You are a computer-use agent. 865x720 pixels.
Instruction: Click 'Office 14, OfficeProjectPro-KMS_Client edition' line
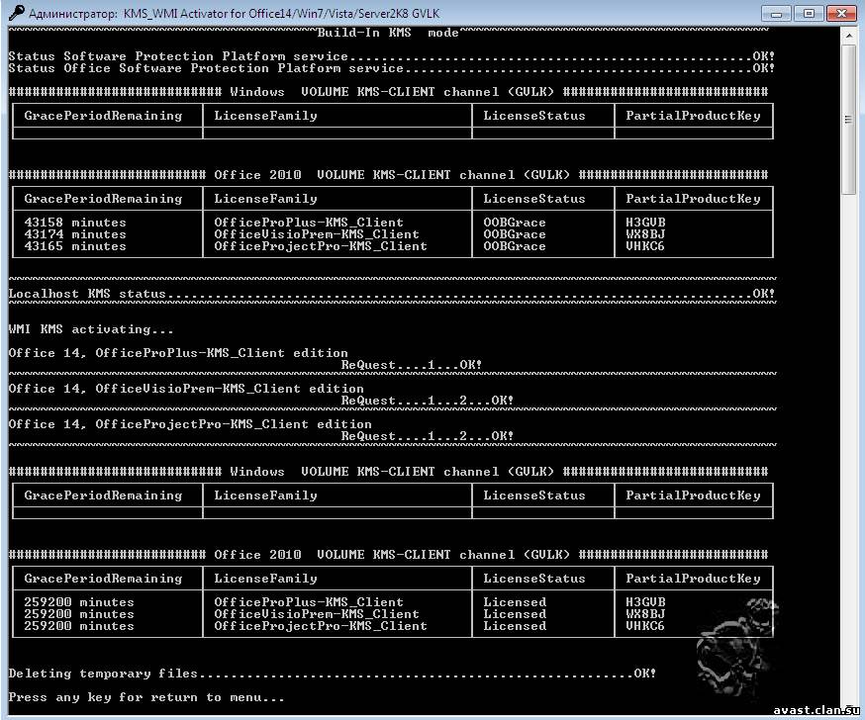(190, 424)
